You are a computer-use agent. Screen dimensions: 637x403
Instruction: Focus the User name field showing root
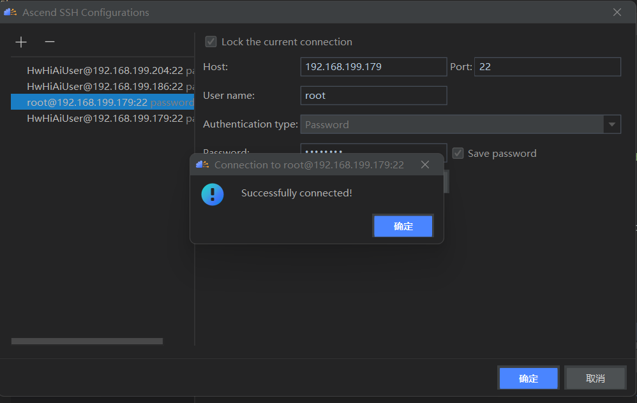[373, 96]
